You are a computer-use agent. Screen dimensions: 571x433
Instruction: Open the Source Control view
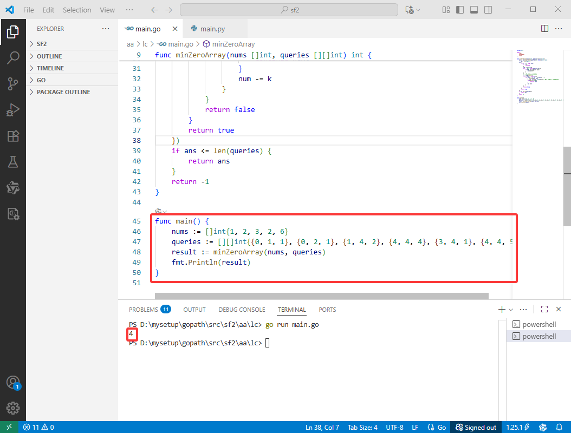pos(13,84)
